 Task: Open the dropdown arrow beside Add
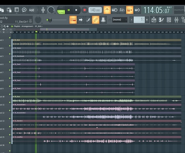point(37,10)
